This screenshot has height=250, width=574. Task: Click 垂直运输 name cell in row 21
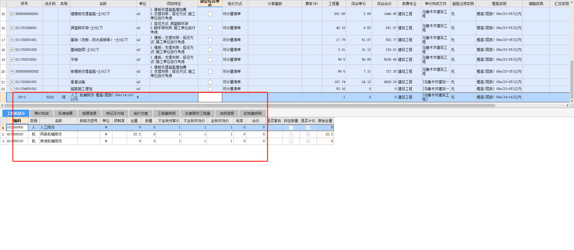(x=103, y=82)
